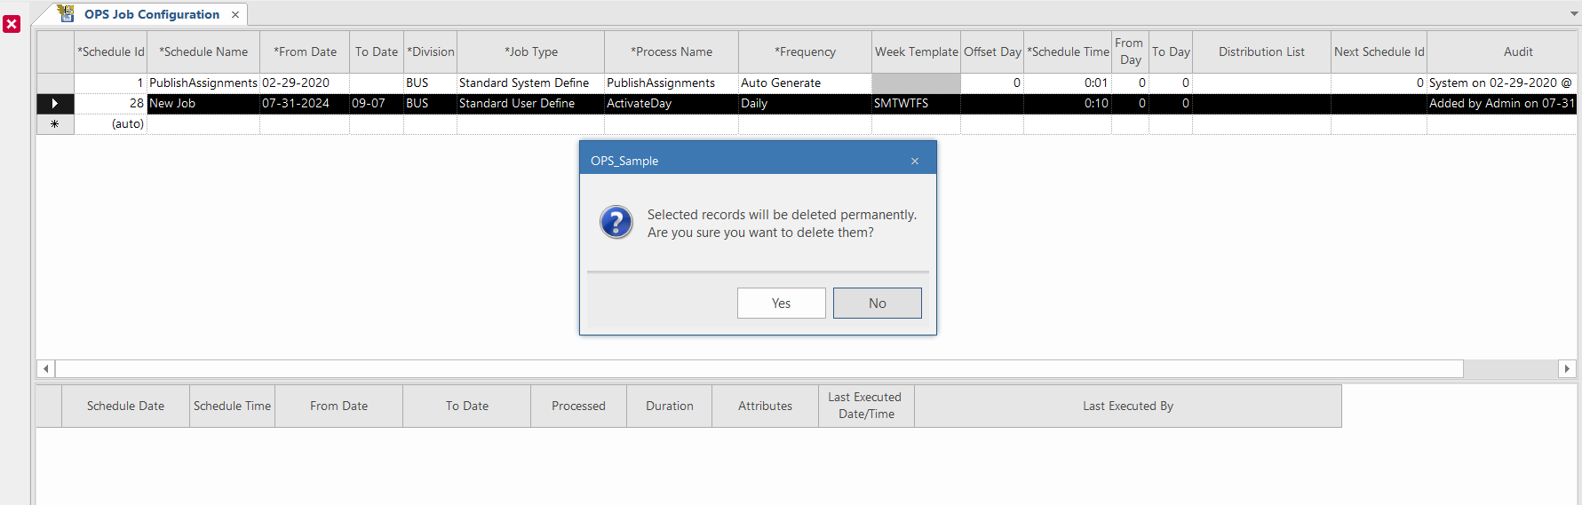Screen dimensions: 1582x505
Task: Click the New Job schedule name cell
Action: click(x=203, y=103)
